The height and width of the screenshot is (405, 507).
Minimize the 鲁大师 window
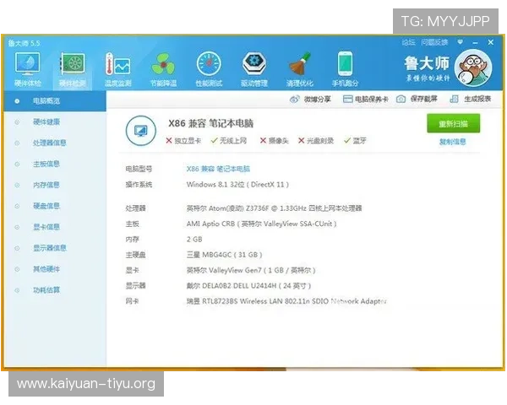475,43
